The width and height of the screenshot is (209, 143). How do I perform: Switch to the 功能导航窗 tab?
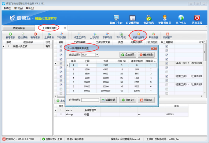click(19, 28)
